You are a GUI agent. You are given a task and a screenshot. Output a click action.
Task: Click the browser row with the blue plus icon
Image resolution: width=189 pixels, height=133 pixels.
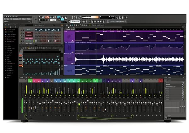coord(10,34)
